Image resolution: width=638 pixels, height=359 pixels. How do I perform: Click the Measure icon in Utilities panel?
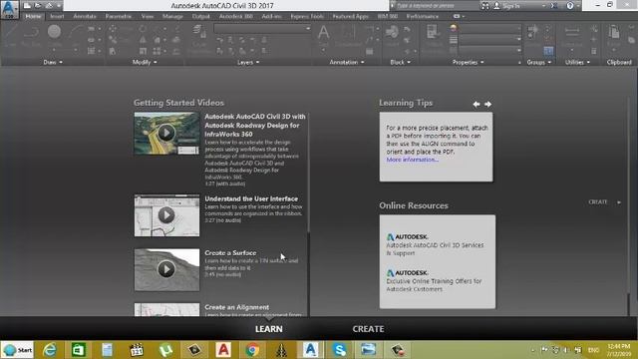coord(571,32)
